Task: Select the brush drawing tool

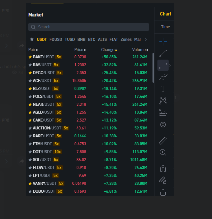Action: (x=163, y=77)
